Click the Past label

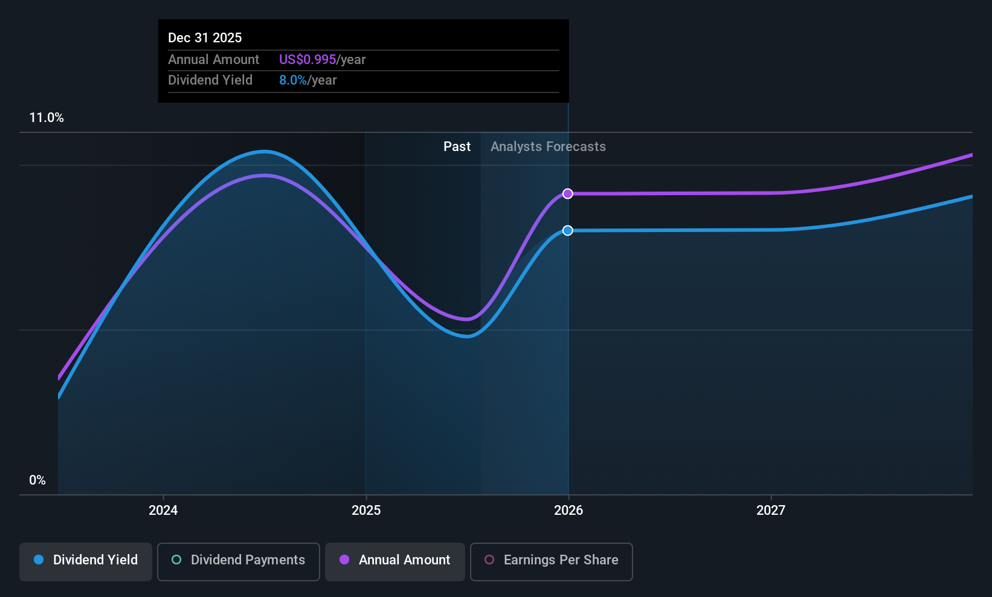457,147
